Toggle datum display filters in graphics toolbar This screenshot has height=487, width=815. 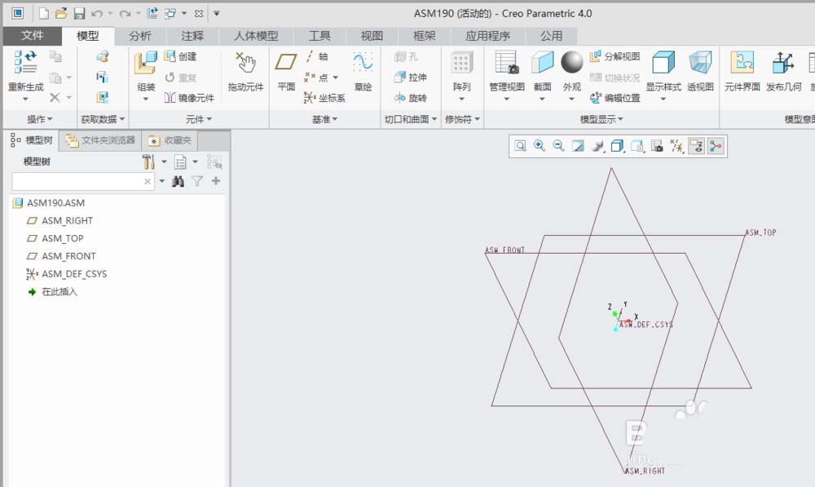(676, 146)
